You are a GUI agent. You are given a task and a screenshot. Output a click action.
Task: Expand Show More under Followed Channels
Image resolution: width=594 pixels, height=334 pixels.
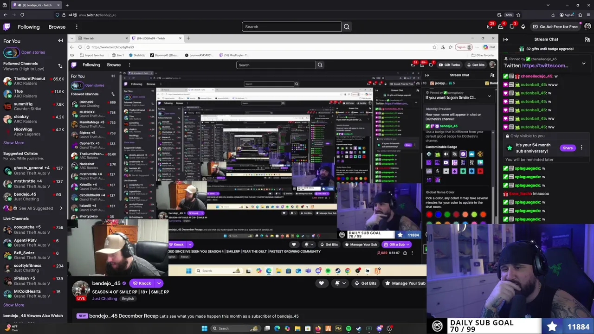[x=14, y=143]
